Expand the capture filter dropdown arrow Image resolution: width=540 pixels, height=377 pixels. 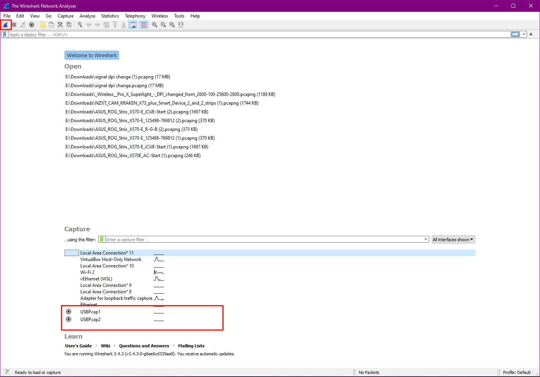(426, 240)
